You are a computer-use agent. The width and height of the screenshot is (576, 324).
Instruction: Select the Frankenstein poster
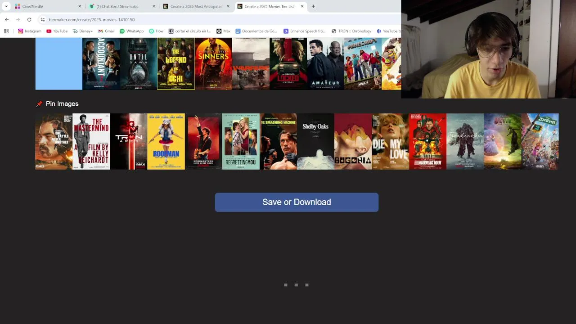465,141
